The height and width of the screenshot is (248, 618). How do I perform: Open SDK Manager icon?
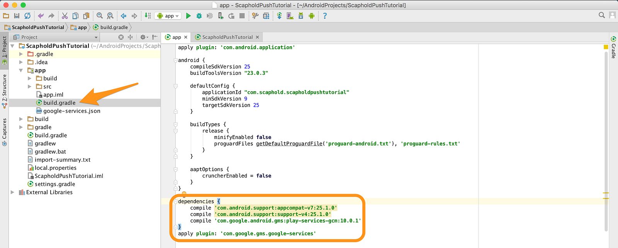click(301, 16)
